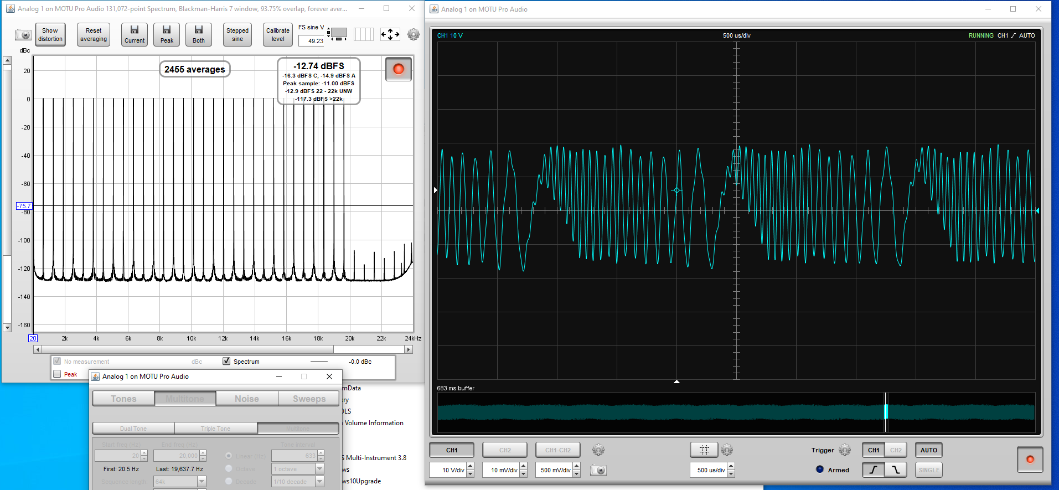The height and width of the screenshot is (490, 1059).
Task: Click the Show distortion button
Action: pyautogui.click(x=50, y=34)
